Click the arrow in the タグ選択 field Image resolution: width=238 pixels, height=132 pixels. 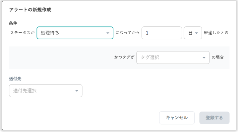[204, 58]
